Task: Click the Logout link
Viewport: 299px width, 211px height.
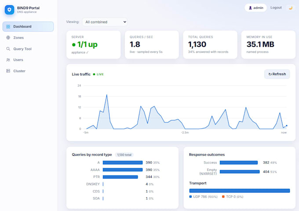Action: coord(276,7)
